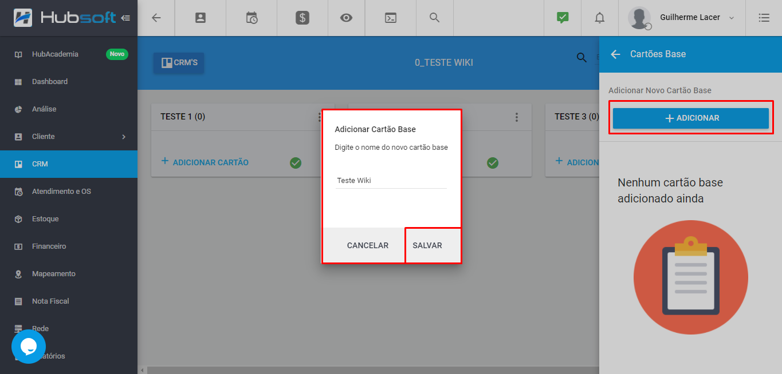Go back using top toolbar arrow
Viewport: 782px width, 374px height.
click(156, 18)
